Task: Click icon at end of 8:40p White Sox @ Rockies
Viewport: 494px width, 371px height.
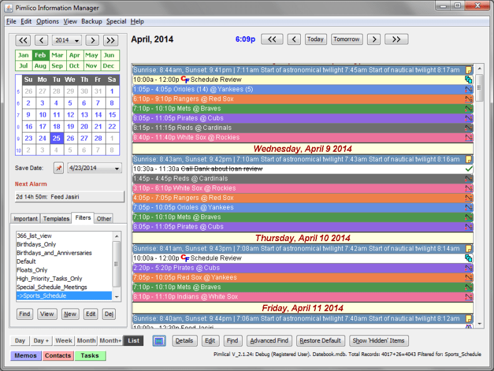Action: (468, 137)
